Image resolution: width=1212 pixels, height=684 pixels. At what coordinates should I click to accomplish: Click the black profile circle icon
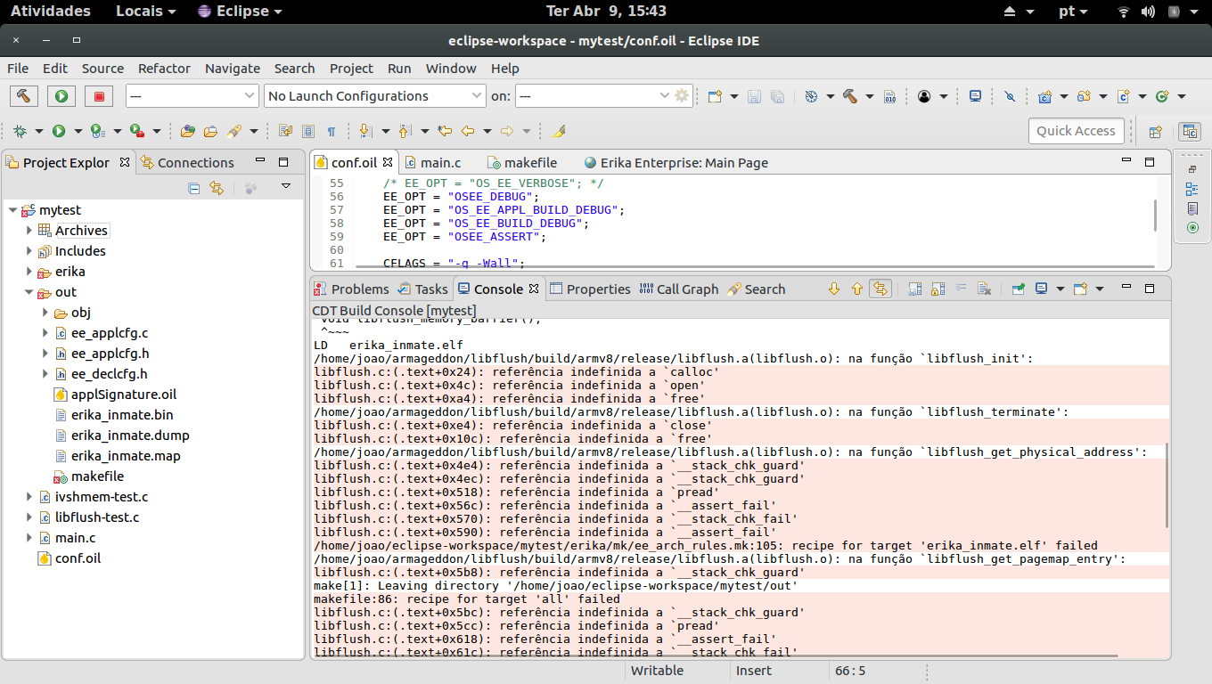[924, 96]
